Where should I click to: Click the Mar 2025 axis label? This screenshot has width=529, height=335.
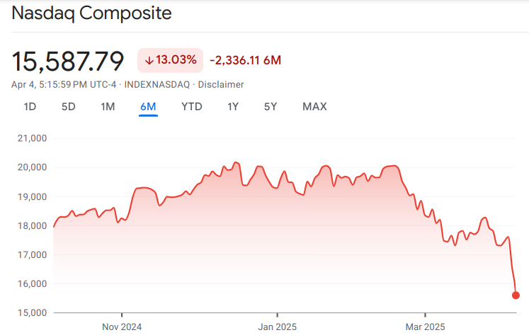[x=425, y=327]
